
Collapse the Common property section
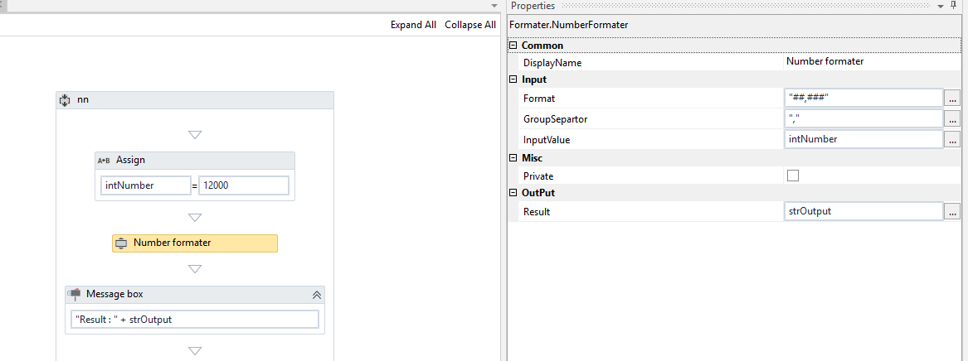pyautogui.click(x=513, y=46)
